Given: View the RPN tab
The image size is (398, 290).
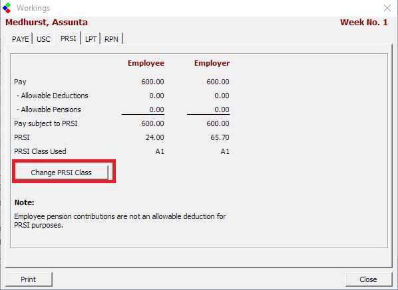Looking at the screenshot, I should (x=111, y=39).
